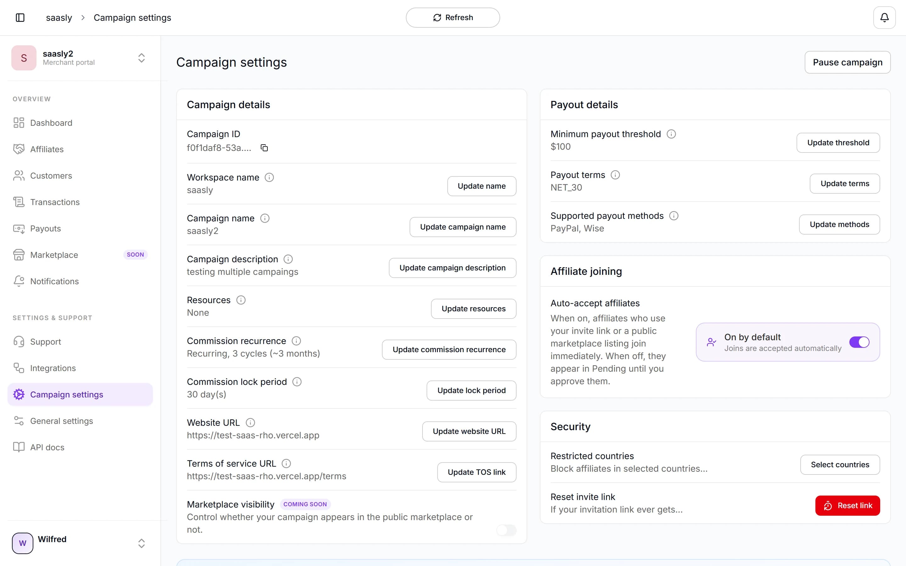Viewport: 906px width, 566px height.
Task: Show info for Minimum payout threshold
Action: (671, 134)
